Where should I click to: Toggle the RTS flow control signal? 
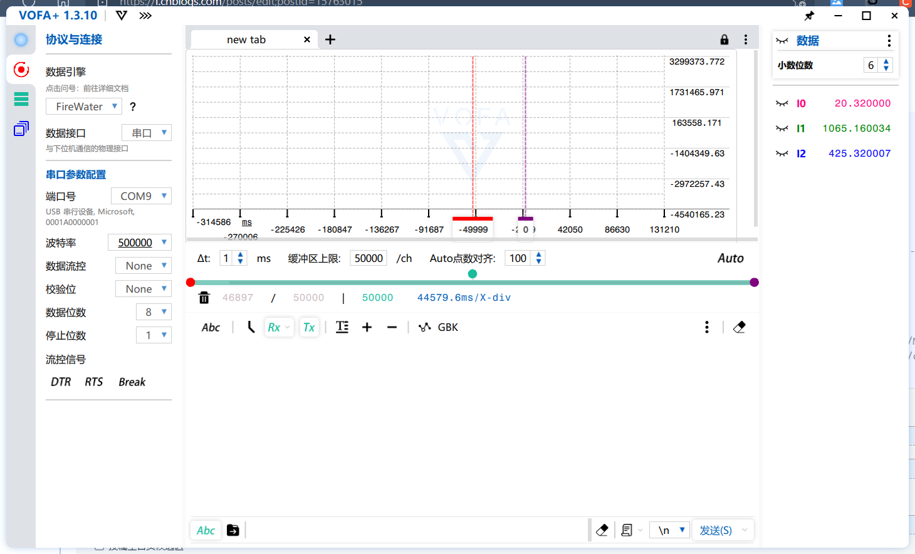tap(94, 382)
